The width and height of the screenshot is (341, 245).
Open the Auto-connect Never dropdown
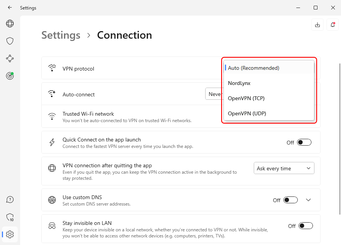214,94
